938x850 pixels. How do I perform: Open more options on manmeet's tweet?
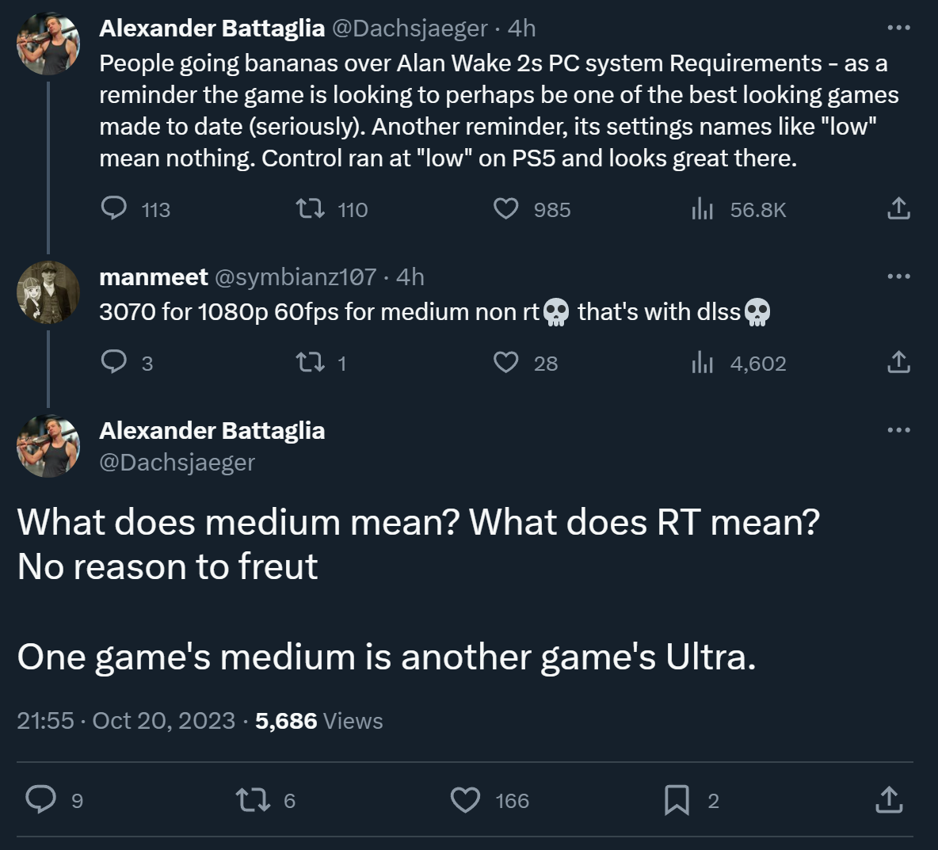[x=898, y=276]
